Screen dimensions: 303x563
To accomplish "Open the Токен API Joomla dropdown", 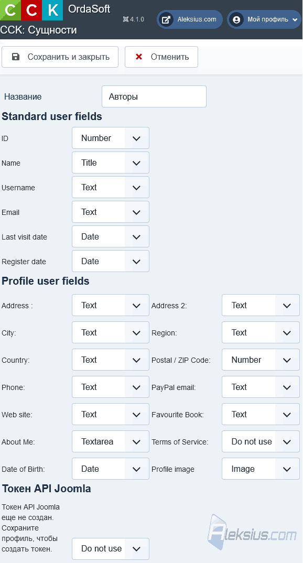I will 111,549.
